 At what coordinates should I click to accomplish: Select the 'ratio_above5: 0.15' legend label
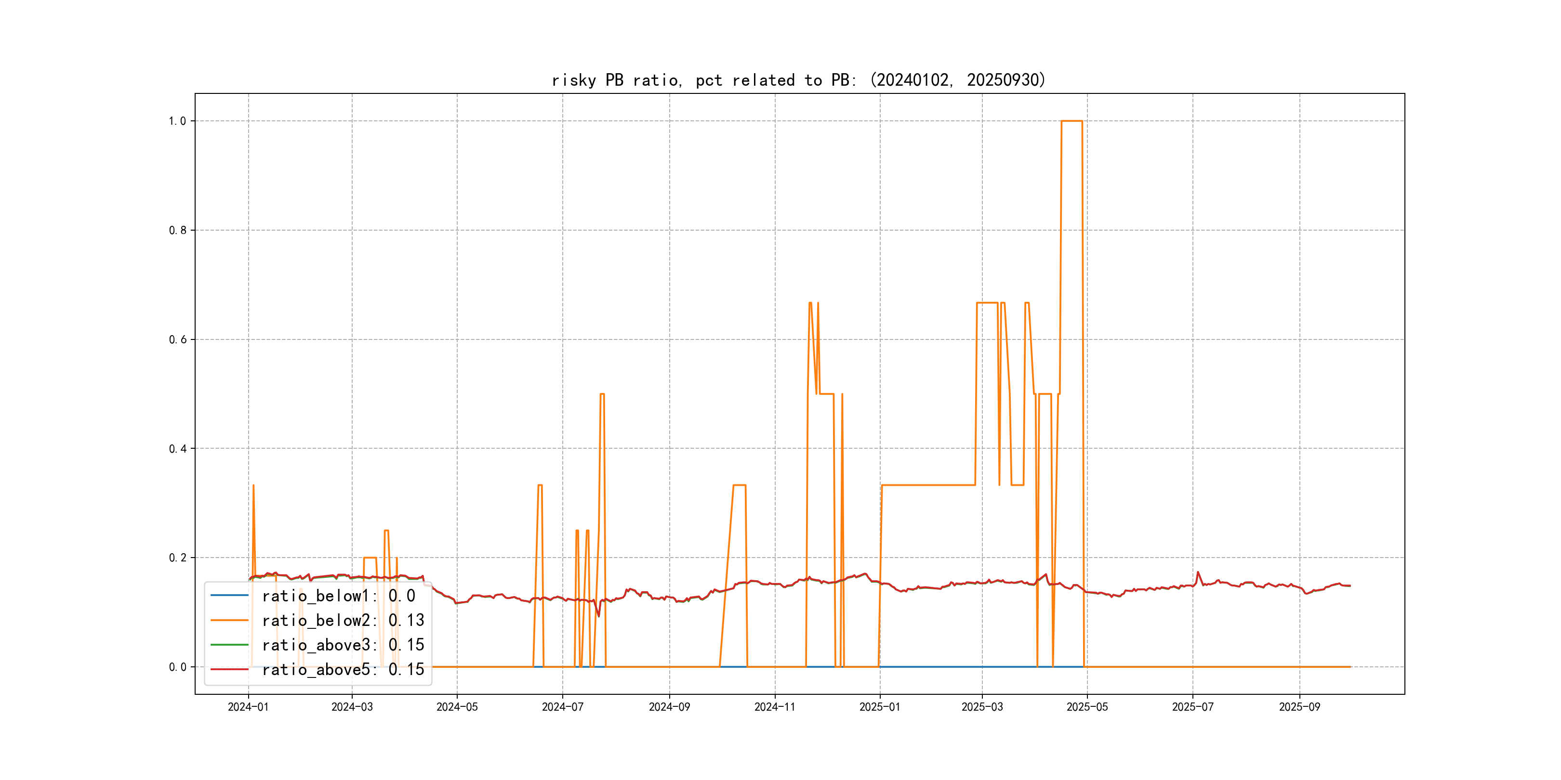pos(343,669)
